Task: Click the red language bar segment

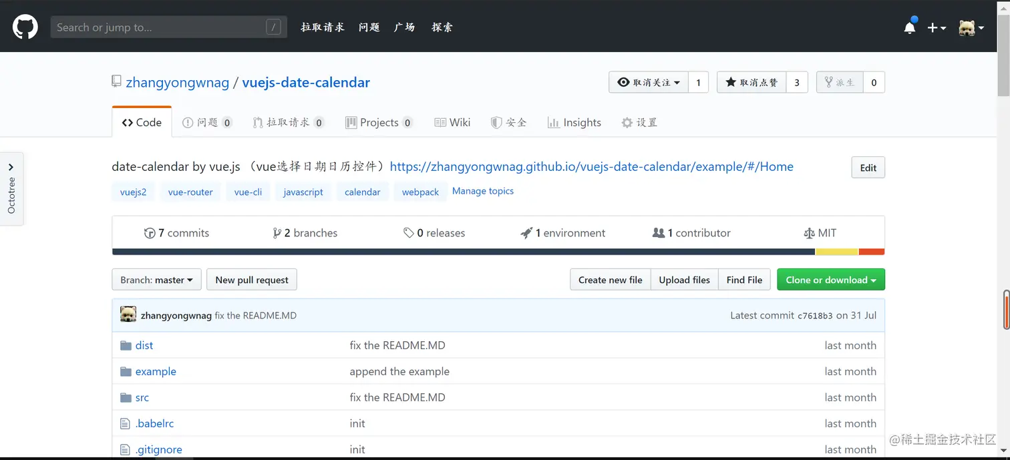Action: 872,252
